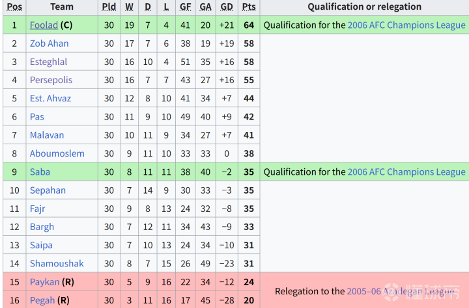Open the Aboumoslem team link
469x308 pixels.
pos(57,153)
